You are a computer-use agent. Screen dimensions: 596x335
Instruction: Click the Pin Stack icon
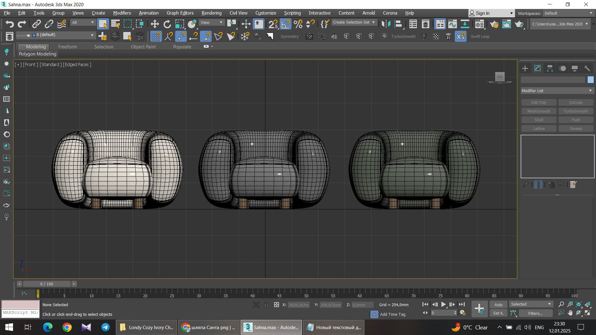point(525,185)
